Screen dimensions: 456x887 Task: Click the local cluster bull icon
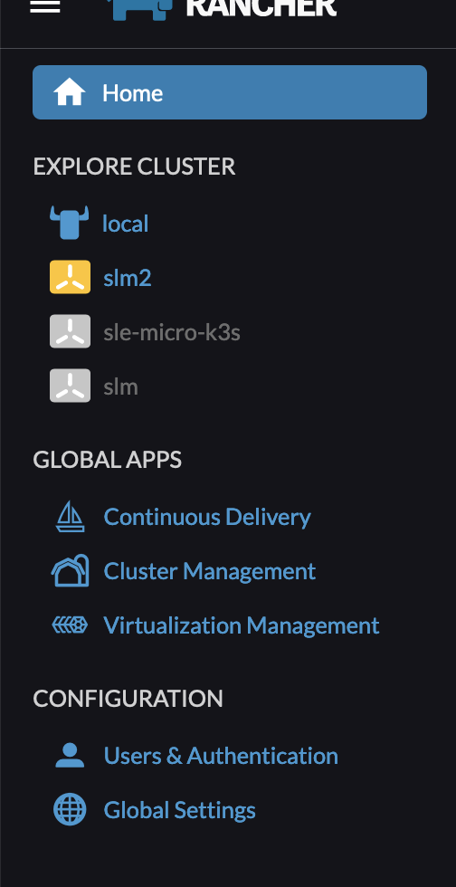point(70,223)
